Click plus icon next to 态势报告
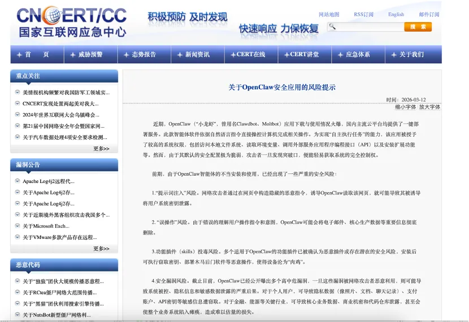This screenshot has height=322, width=469. [126, 55]
